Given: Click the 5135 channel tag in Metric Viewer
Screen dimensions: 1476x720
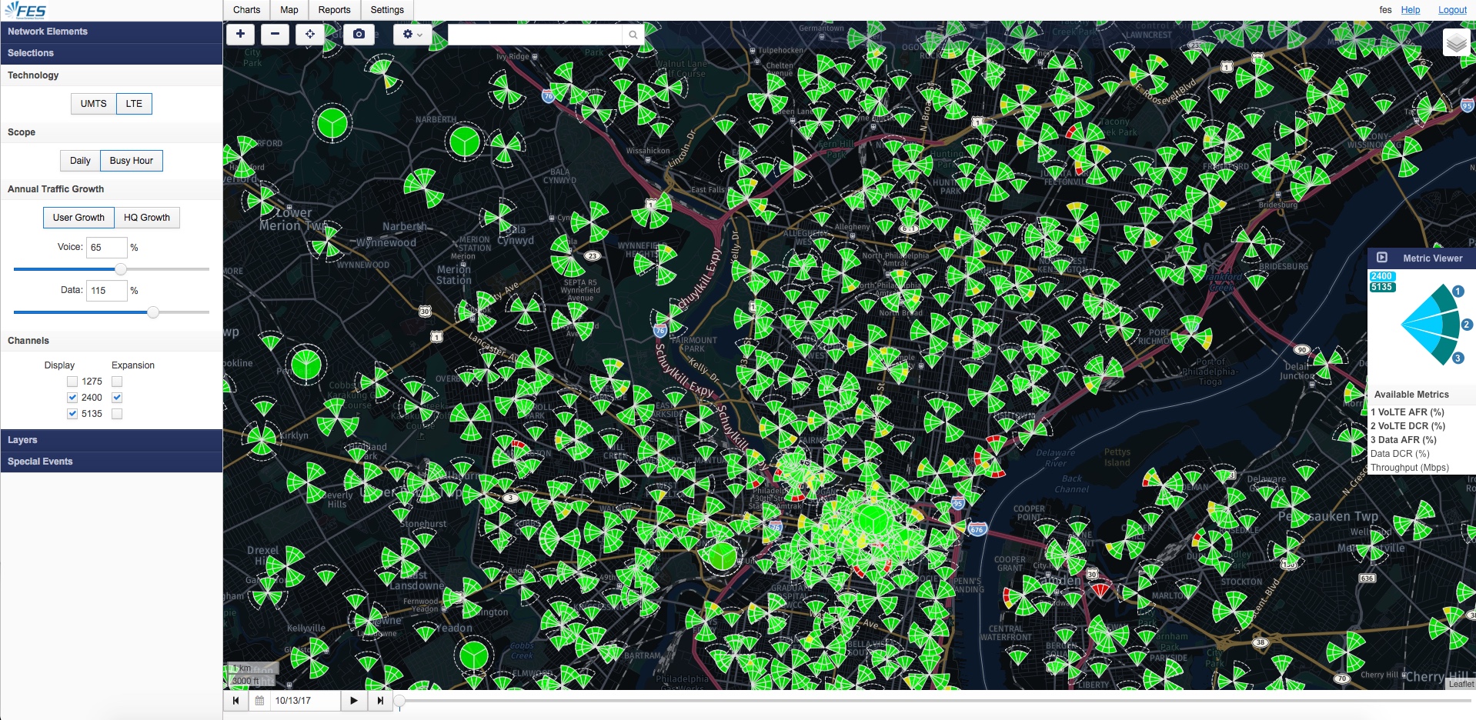Looking at the screenshot, I should pyautogui.click(x=1381, y=287).
